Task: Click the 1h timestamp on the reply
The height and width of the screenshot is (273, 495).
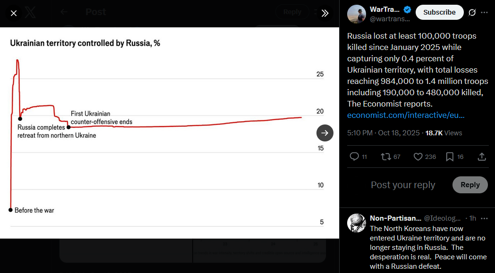Action: 473,218
